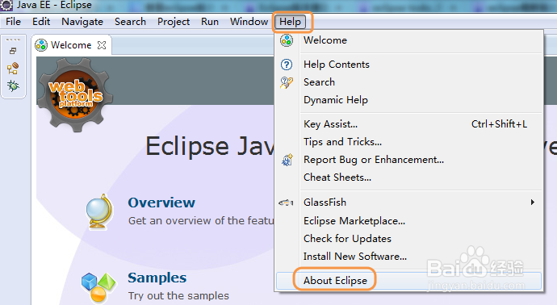Close the Help menu via Help item
Viewport: 557px width, 305px height.
click(291, 22)
